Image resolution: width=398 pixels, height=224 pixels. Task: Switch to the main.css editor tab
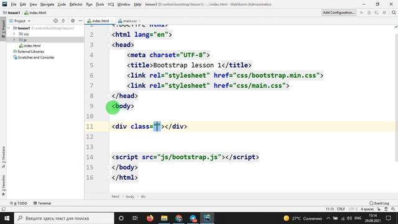130,21
